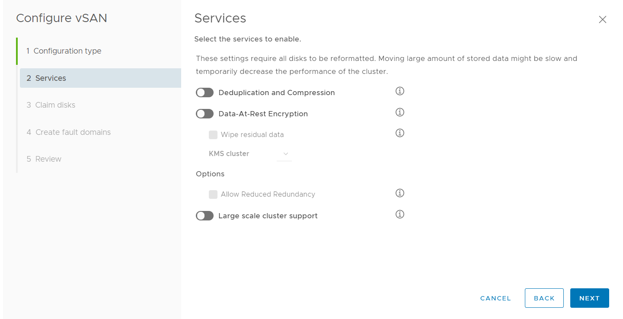Go back with the BACK button
The width and height of the screenshot is (623, 319).
tap(544, 298)
